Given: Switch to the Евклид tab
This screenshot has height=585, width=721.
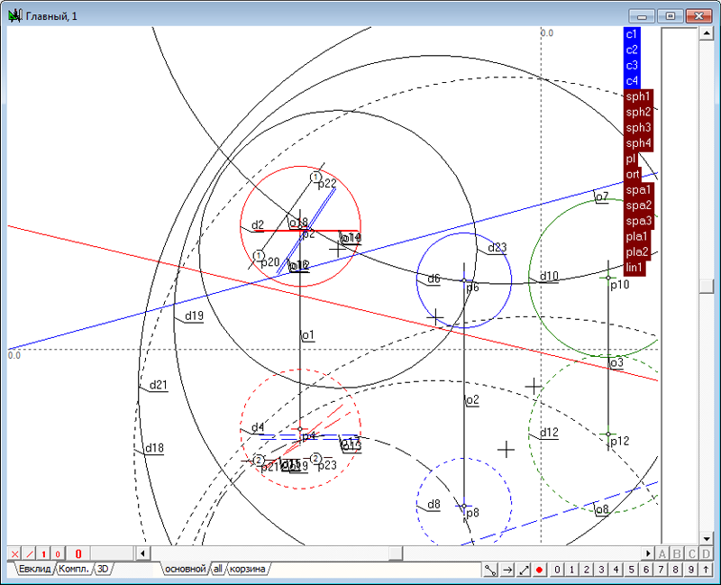Looking at the screenshot, I should coord(34,569).
